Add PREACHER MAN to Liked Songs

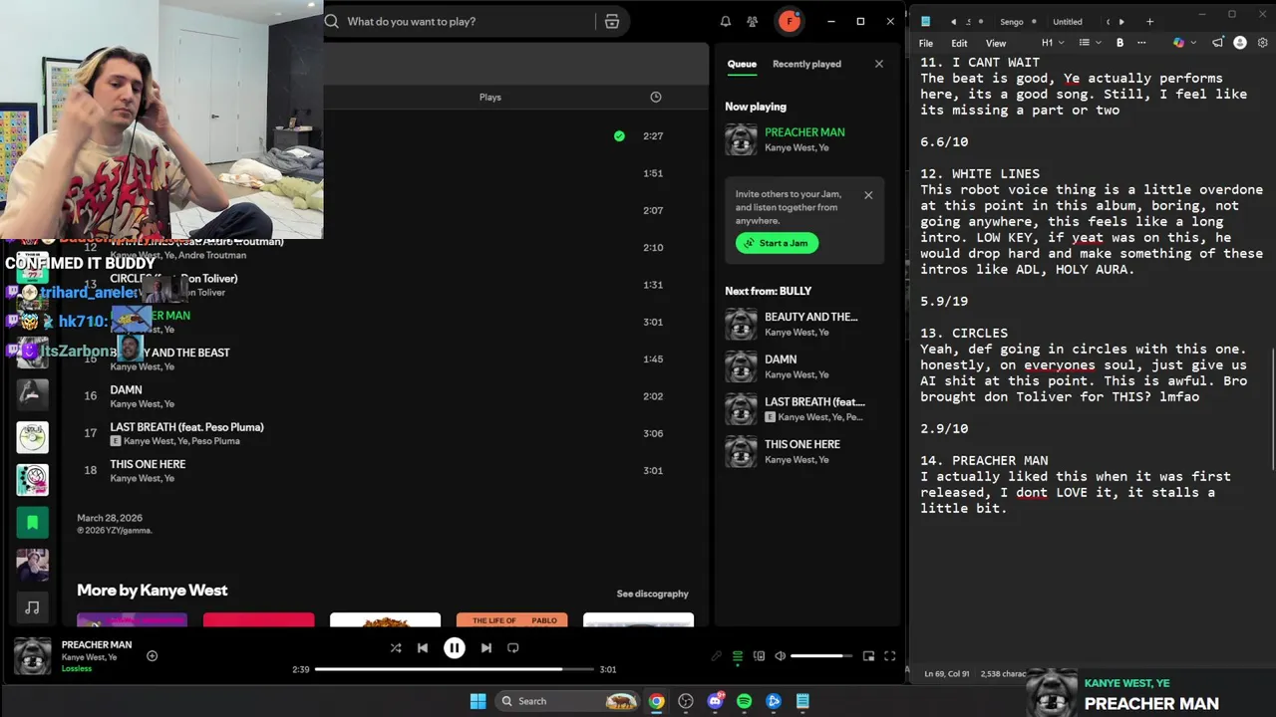coord(152,655)
